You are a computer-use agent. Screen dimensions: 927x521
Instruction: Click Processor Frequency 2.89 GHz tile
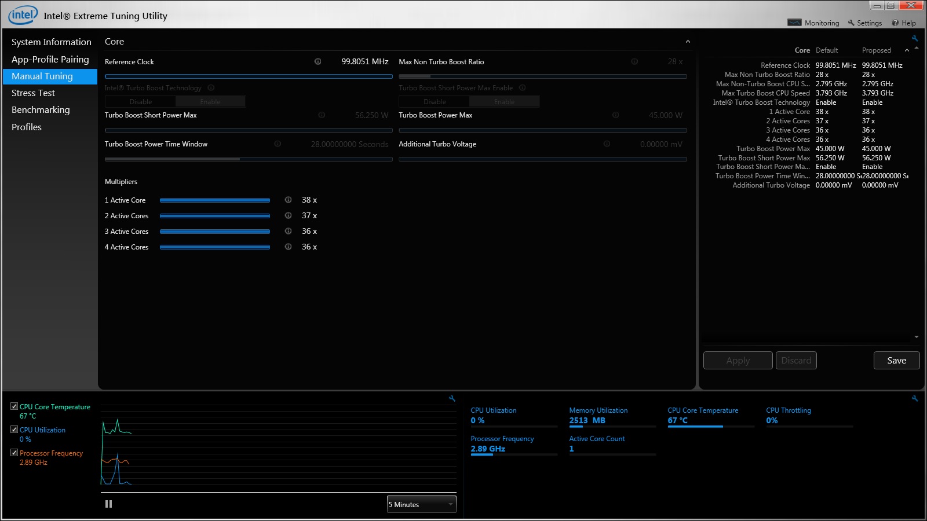[x=514, y=444]
